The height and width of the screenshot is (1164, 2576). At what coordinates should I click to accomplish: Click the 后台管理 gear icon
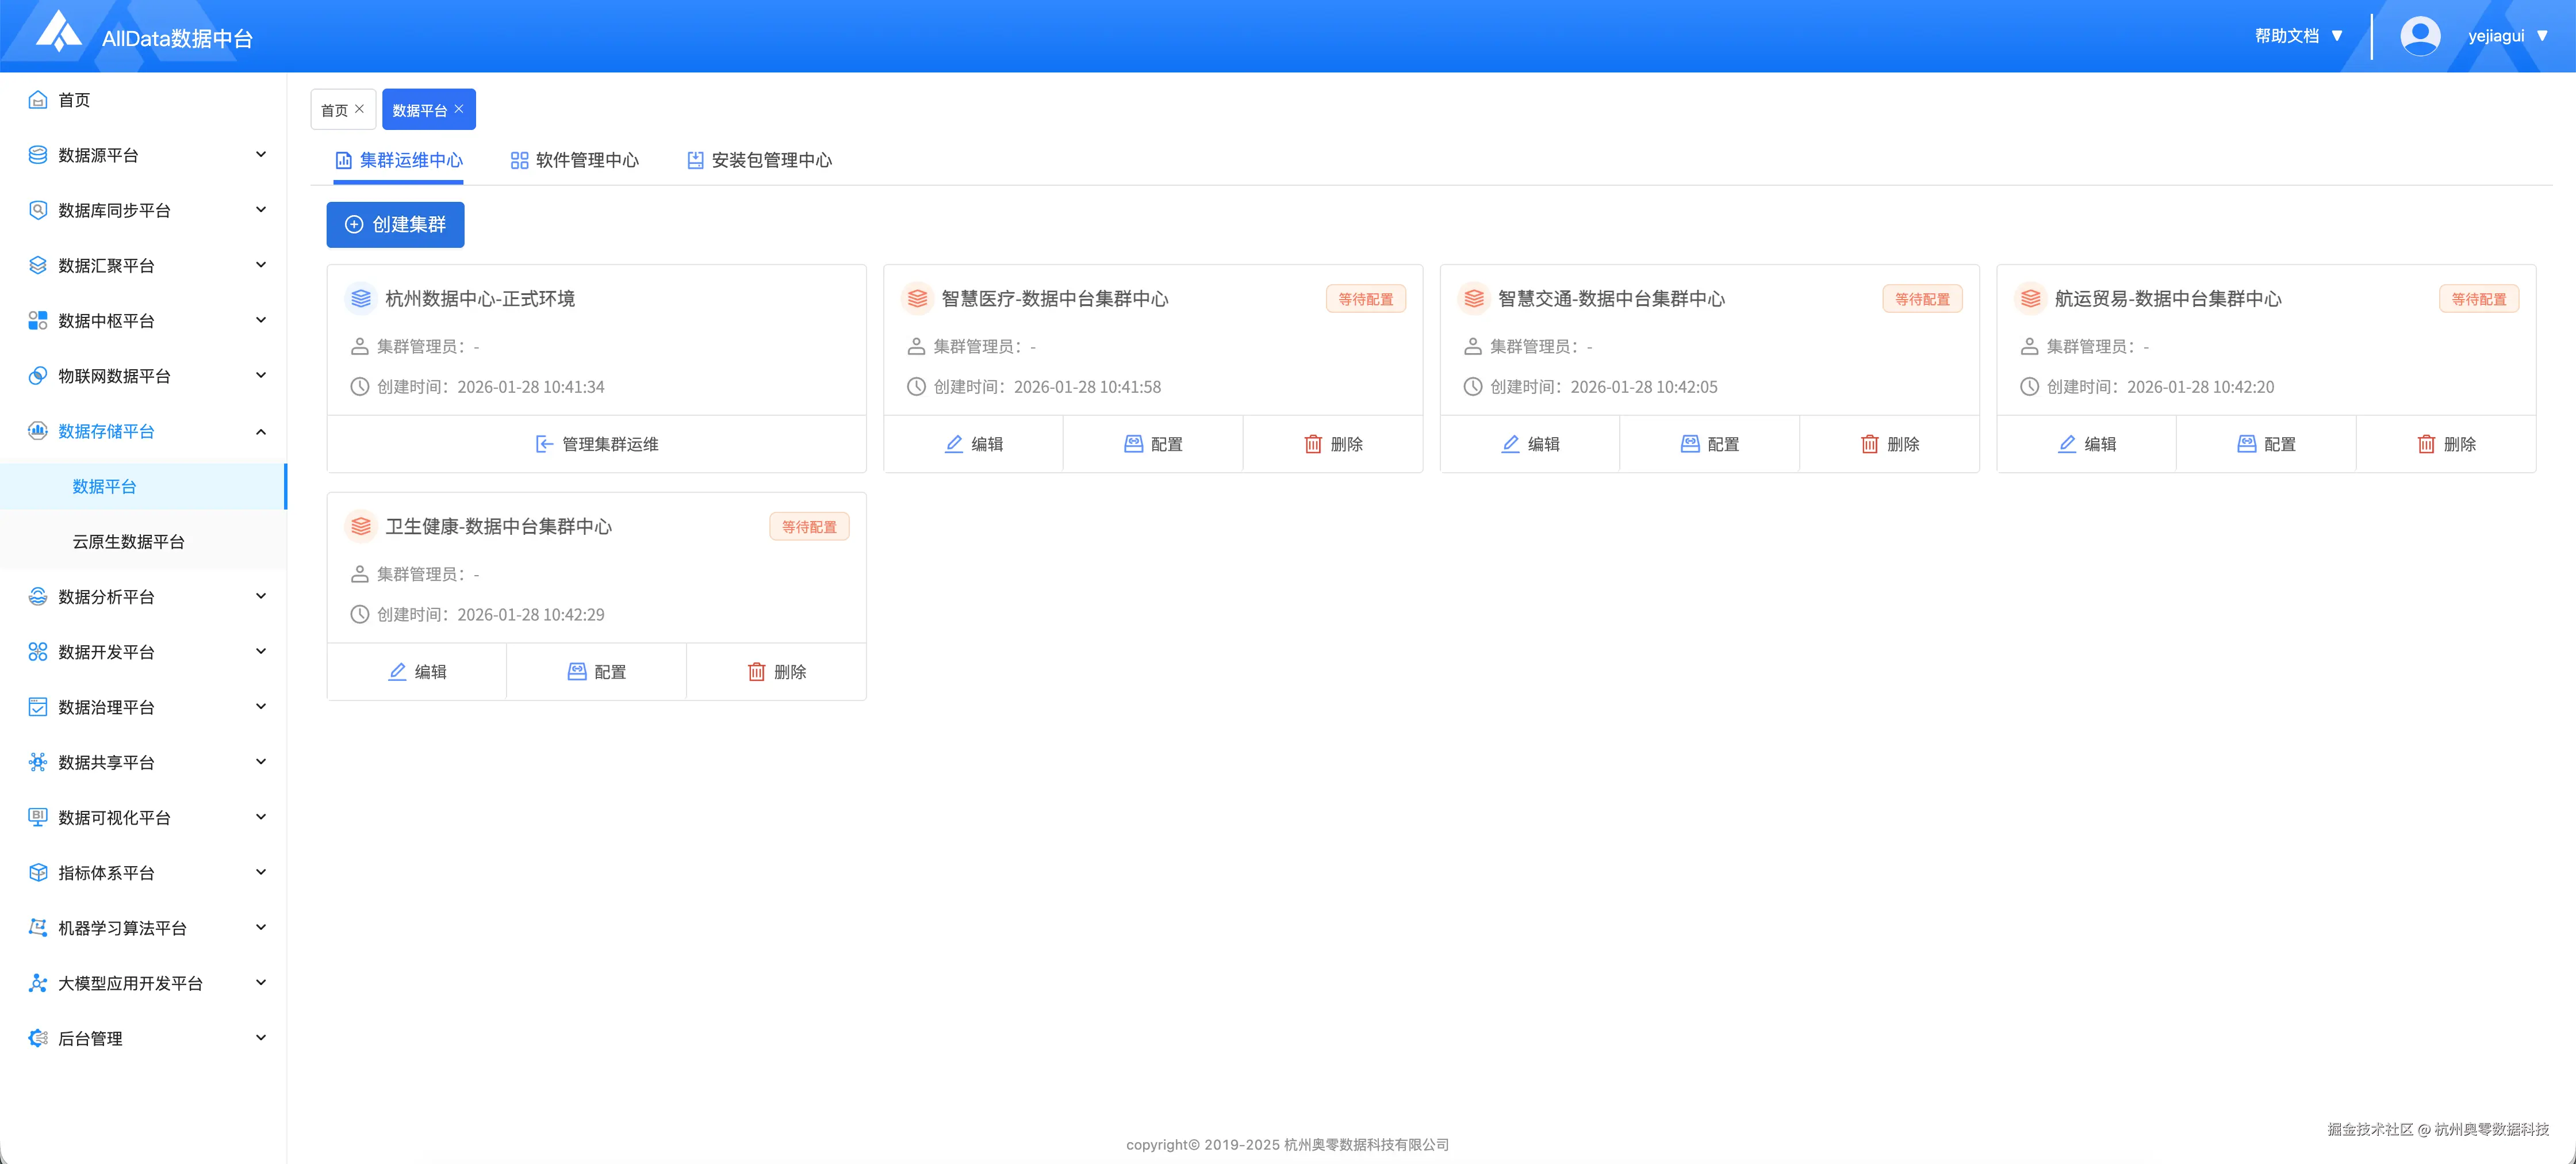(37, 1038)
